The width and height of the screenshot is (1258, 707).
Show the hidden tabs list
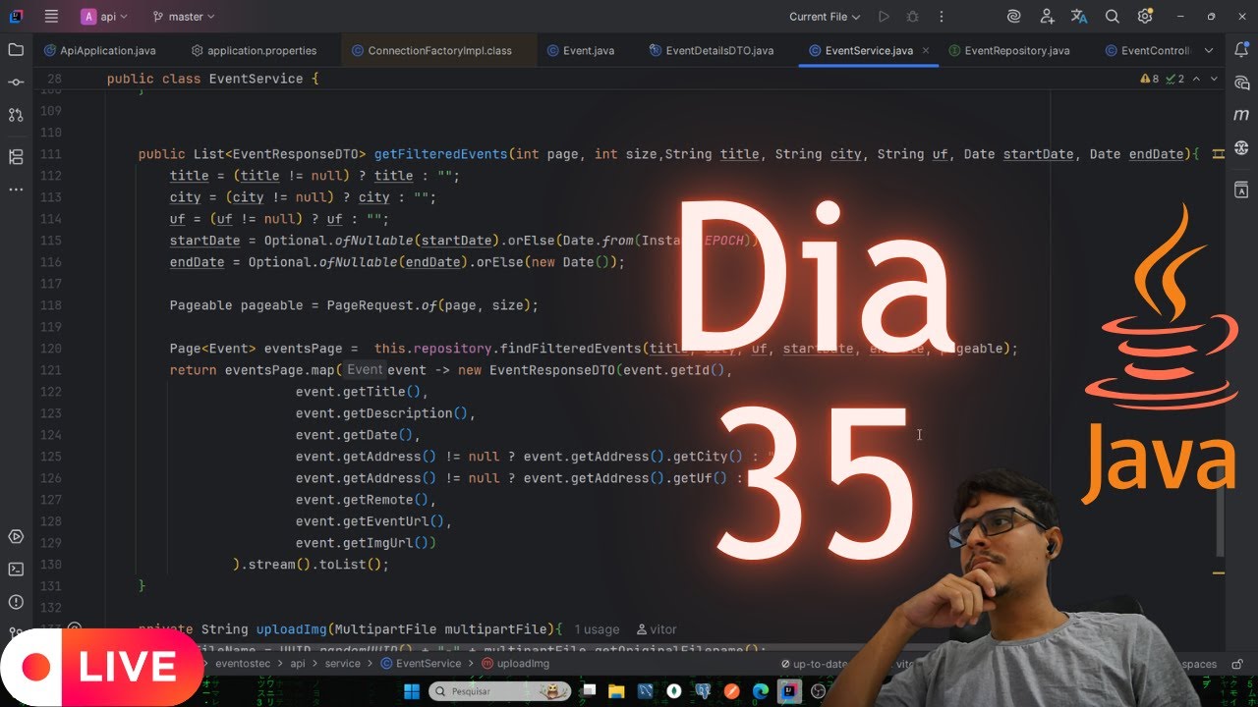pyautogui.click(x=1209, y=51)
